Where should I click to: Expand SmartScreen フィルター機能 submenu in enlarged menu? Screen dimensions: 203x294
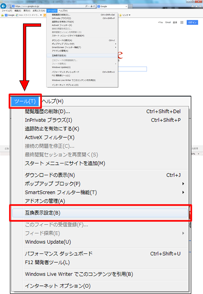click(183, 192)
